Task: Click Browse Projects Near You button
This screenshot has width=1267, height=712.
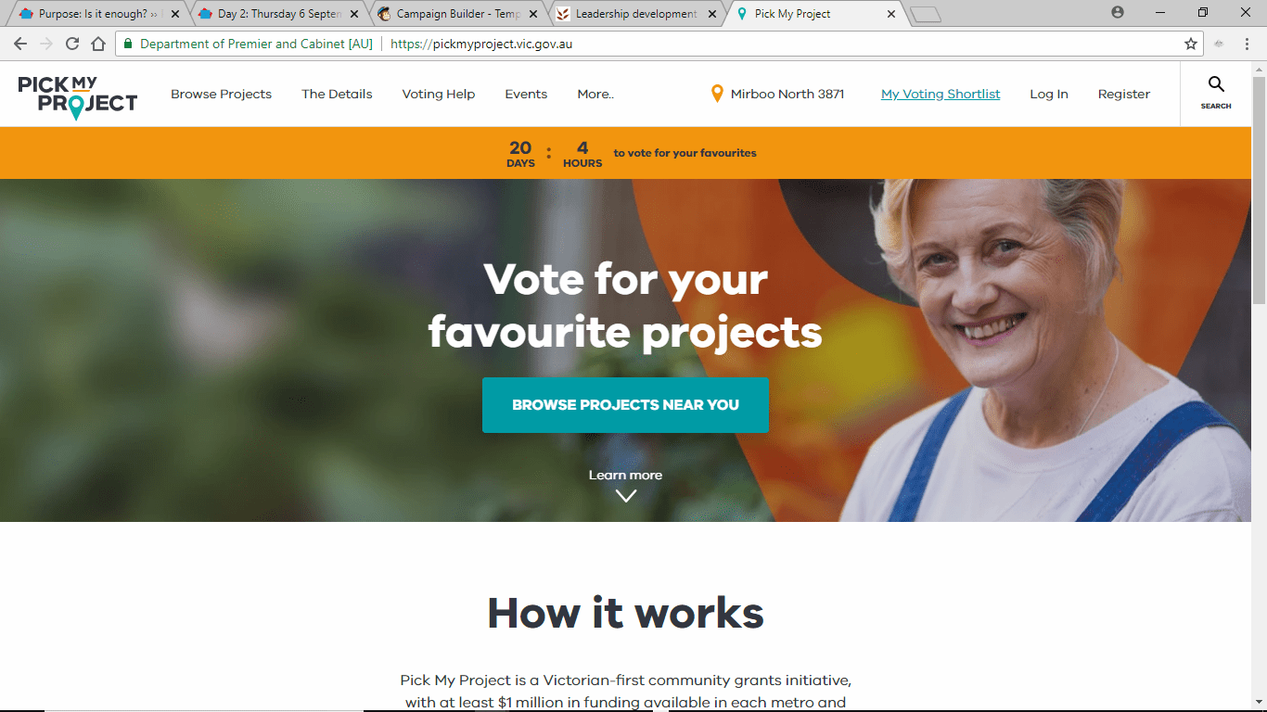Action: [625, 405]
